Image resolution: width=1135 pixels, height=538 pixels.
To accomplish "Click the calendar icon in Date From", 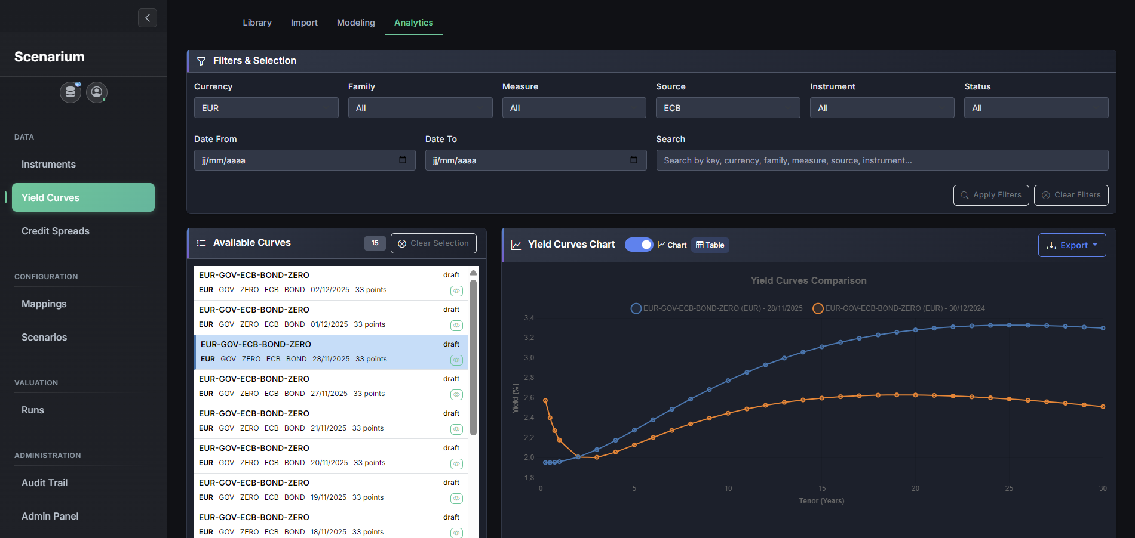I will click(x=403, y=160).
